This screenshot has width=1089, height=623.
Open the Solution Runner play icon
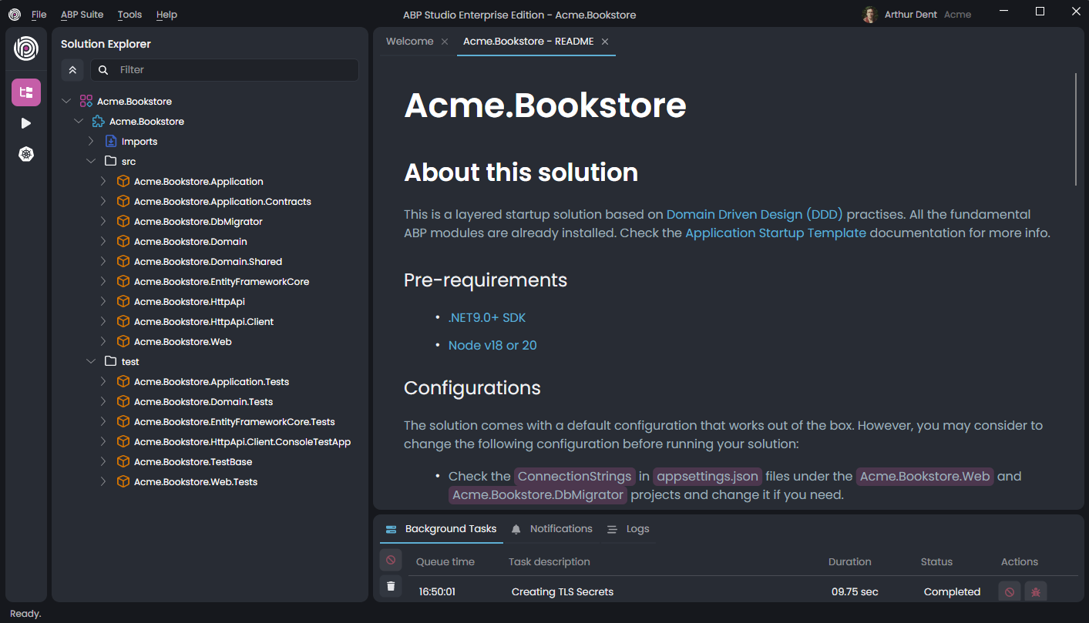point(26,123)
